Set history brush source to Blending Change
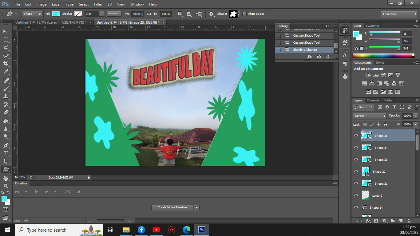 click(279, 50)
